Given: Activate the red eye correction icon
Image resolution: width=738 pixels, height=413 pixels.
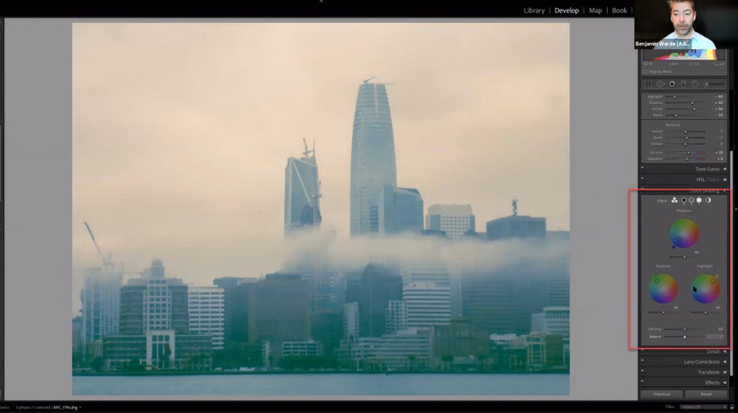Looking at the screenshot, I should coord(672,84).
